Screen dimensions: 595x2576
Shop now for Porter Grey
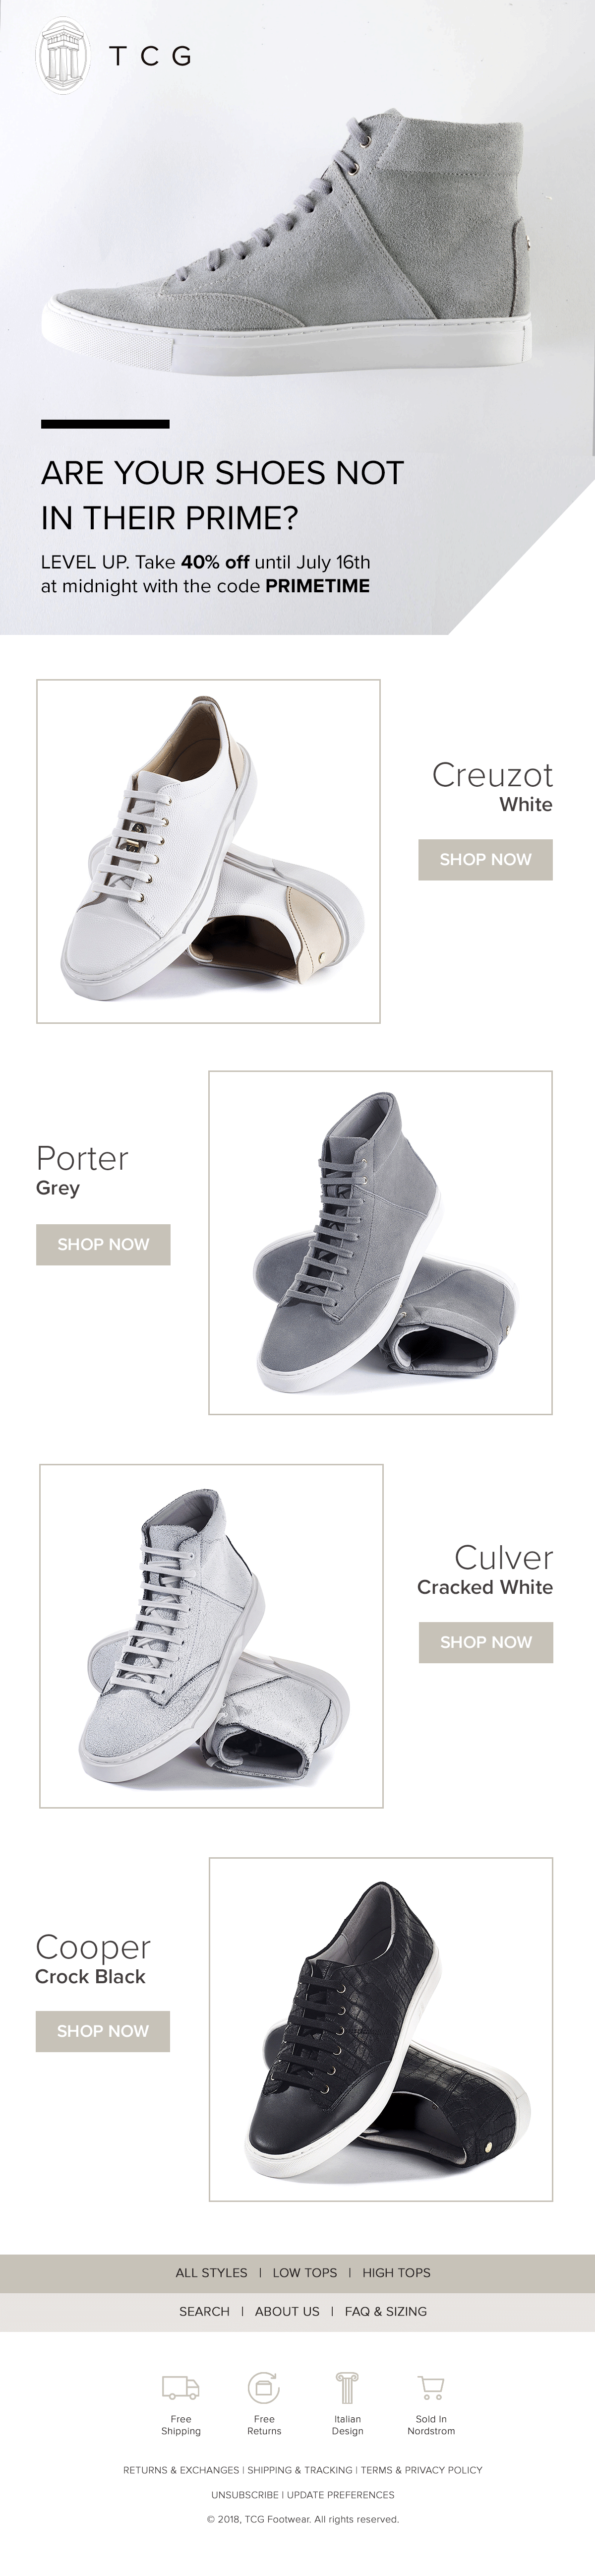tap(103, 1244)
